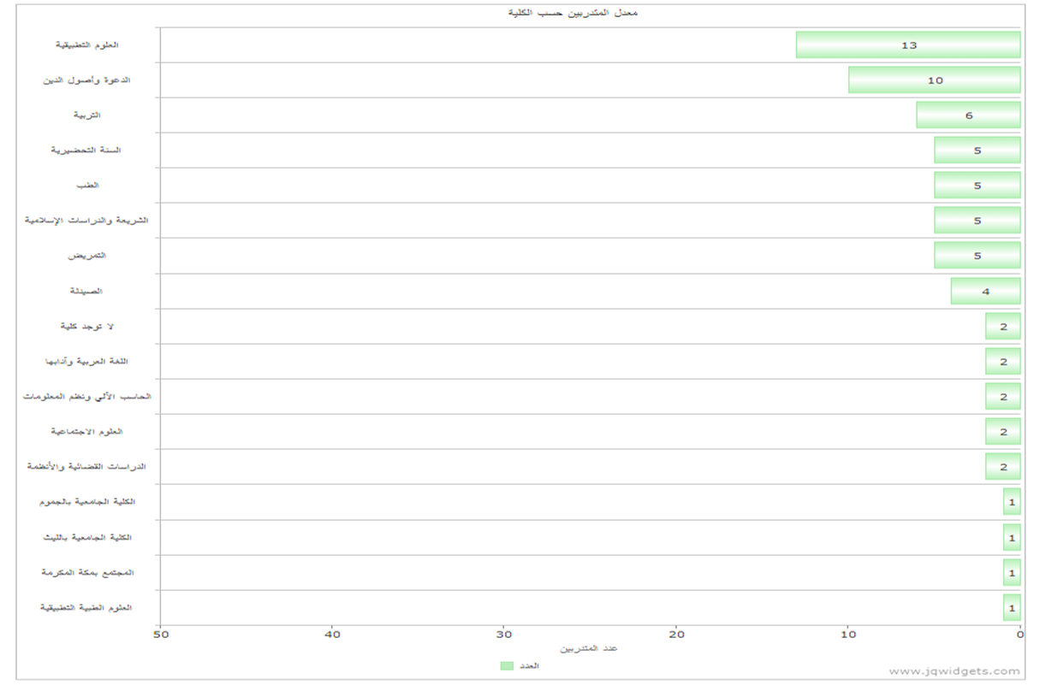Click the label الكلية الجامعية بالجموم
Viewport: 1040px width, 691px height.
point(86,502)
